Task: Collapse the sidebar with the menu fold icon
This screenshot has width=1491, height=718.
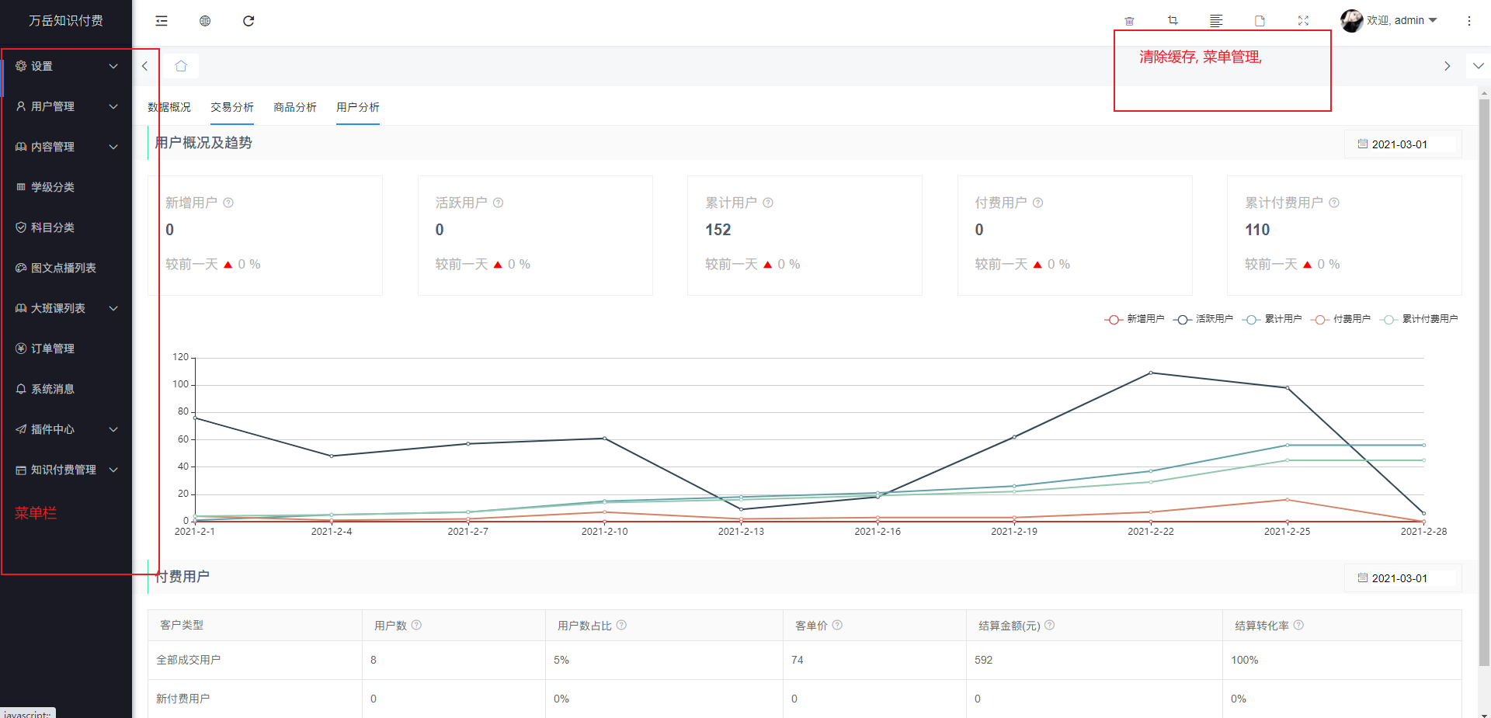Action: [x=162, y=21]
